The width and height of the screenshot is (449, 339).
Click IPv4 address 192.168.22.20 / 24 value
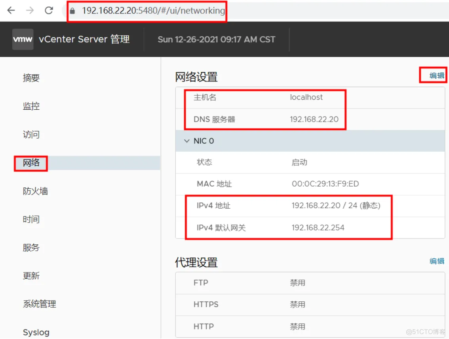[336, 206]
